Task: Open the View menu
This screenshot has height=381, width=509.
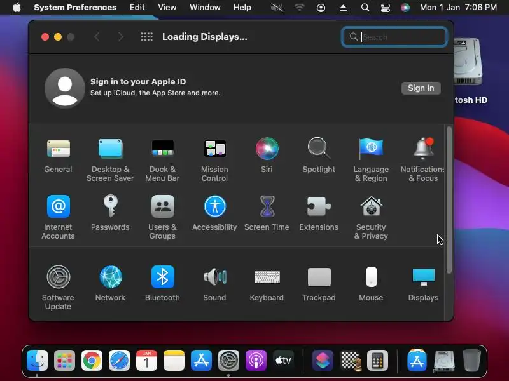Action: (x=167, y=7)
